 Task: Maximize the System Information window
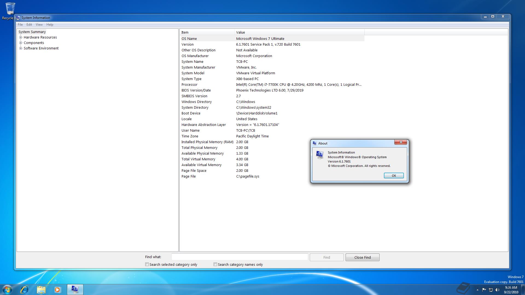pos(493,17)
